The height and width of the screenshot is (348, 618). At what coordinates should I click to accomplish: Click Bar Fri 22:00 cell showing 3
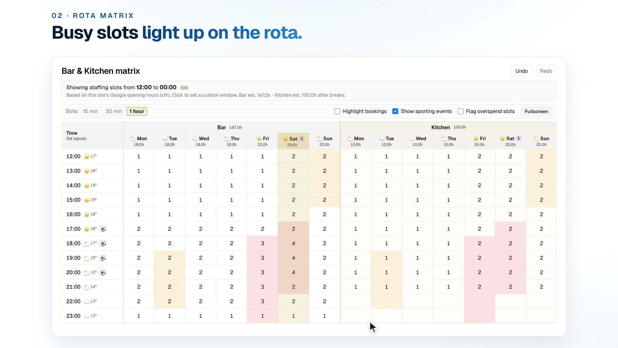click(263, 301)
